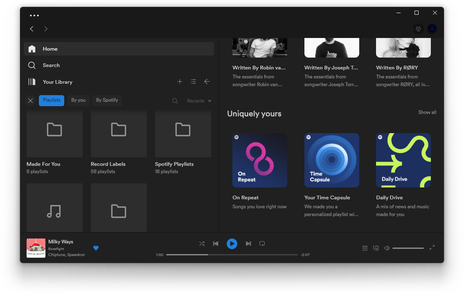Screen dimensions: 464x292
Task: Click the '18 playlists' text
Action: pyautogui.click(x=167, y=172)
